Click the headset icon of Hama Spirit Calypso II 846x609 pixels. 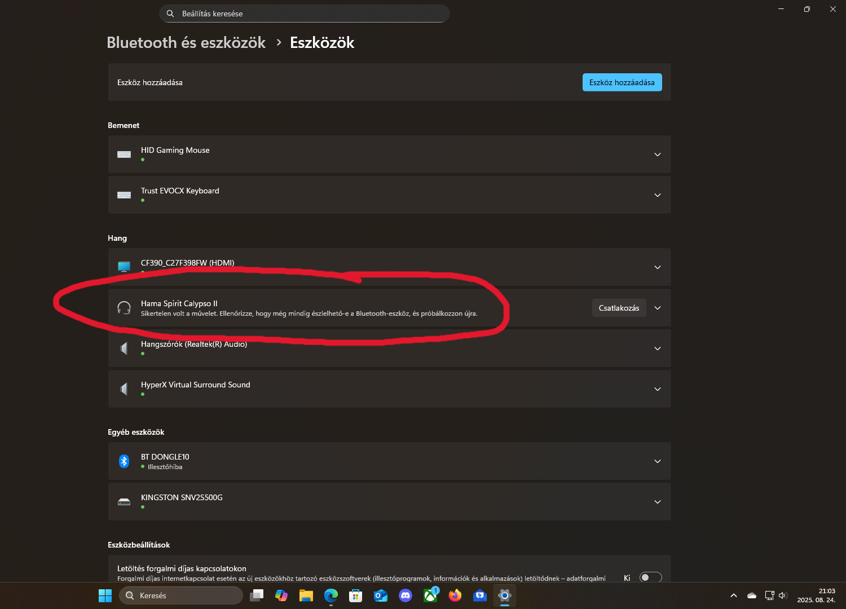point(124,308)
